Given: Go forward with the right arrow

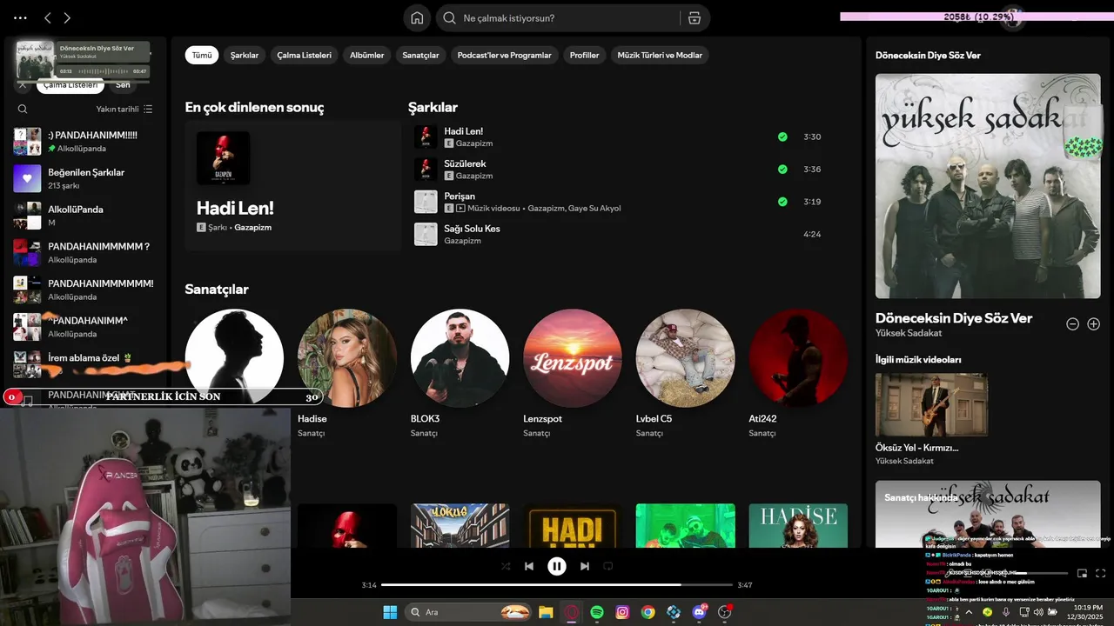Looking at the screenshot, I should [x=67, y=17].
